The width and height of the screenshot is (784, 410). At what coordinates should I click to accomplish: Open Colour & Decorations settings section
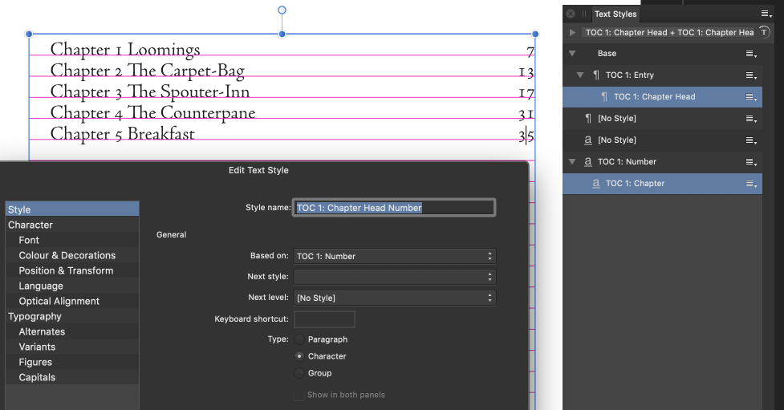point(67,255)
